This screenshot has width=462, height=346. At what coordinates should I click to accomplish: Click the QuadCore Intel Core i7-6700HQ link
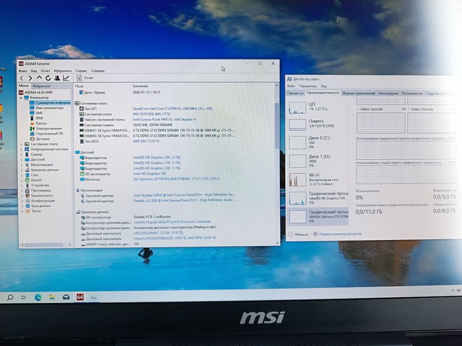[172, 109]
